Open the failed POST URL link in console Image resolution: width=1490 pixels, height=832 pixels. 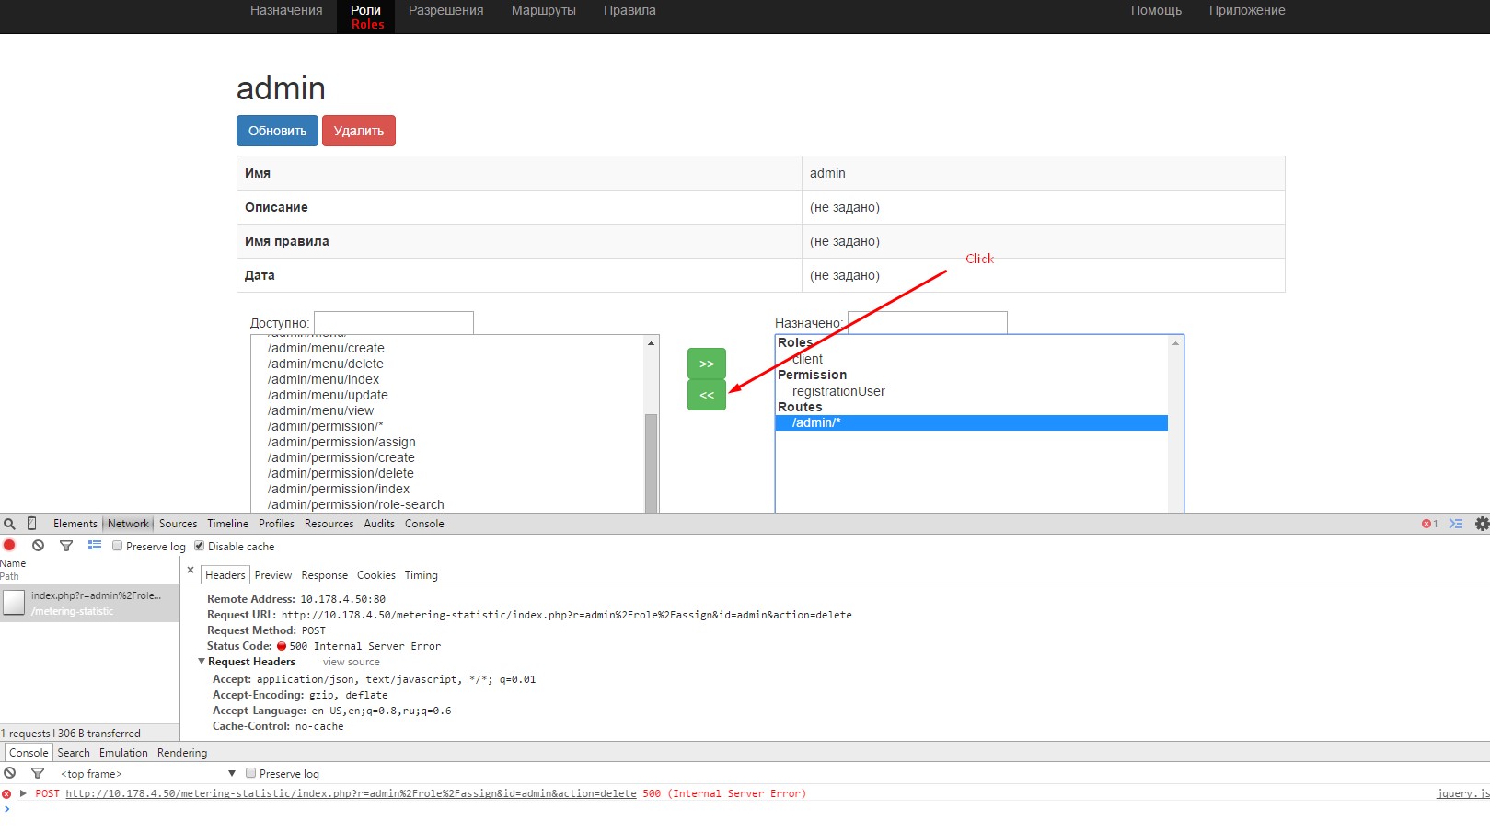(351, 793)
